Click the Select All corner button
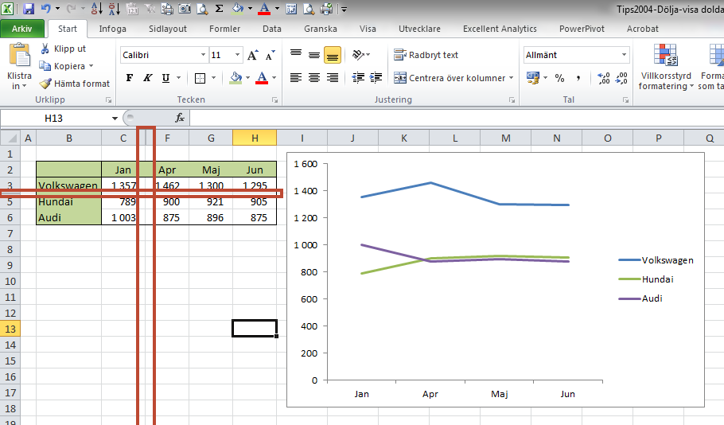The image size is (724, 425). tap(10, 138)
